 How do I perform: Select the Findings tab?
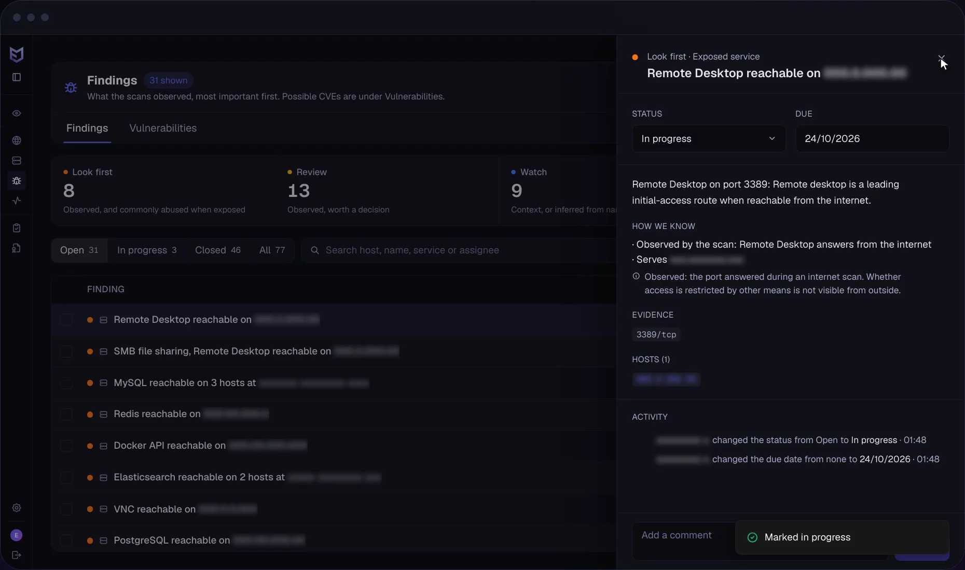87,128
